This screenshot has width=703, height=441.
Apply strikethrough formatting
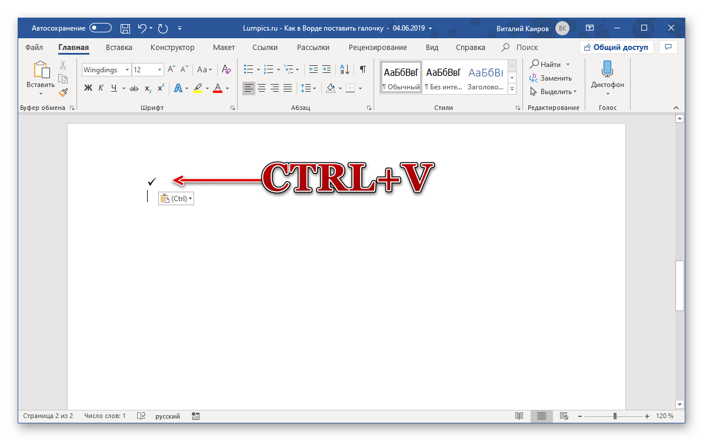click(134, 88)
